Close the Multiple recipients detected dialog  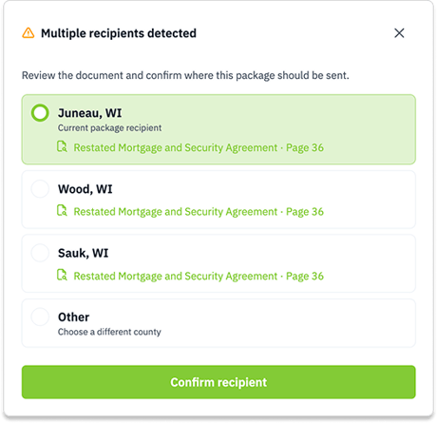click(x=399, y=33)
